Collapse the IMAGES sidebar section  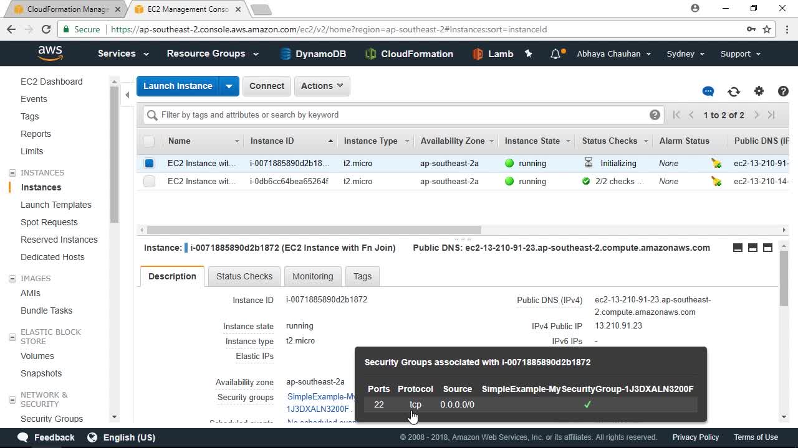[12, 279]
